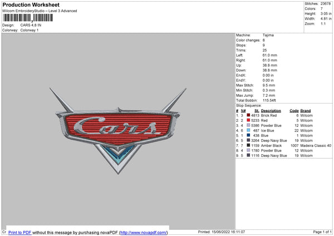
Task: Click the design name CARS 4,8 IN
Action: (31, 25)
